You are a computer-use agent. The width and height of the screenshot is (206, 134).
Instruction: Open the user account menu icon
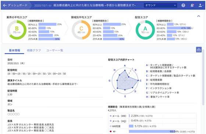pos(201,6)
